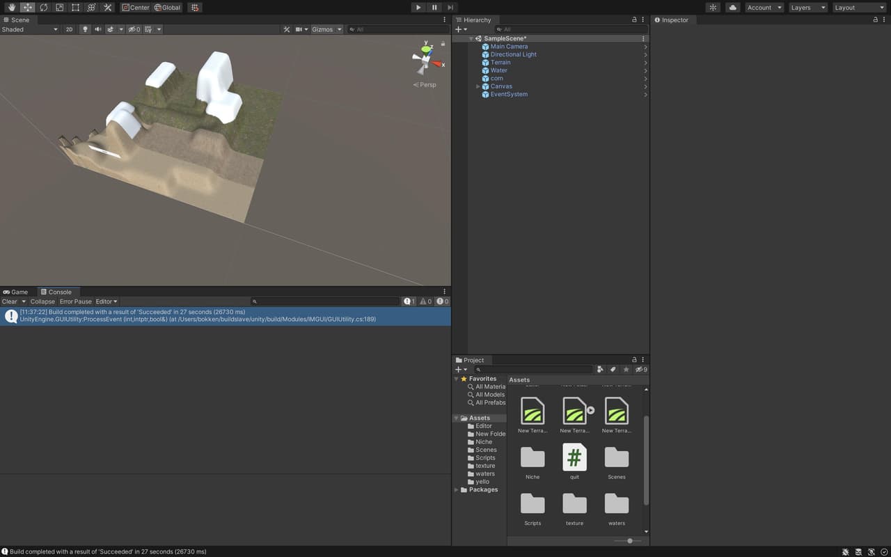Switch to the Scene tab
The image size is (891, 557).
point(16,20)
